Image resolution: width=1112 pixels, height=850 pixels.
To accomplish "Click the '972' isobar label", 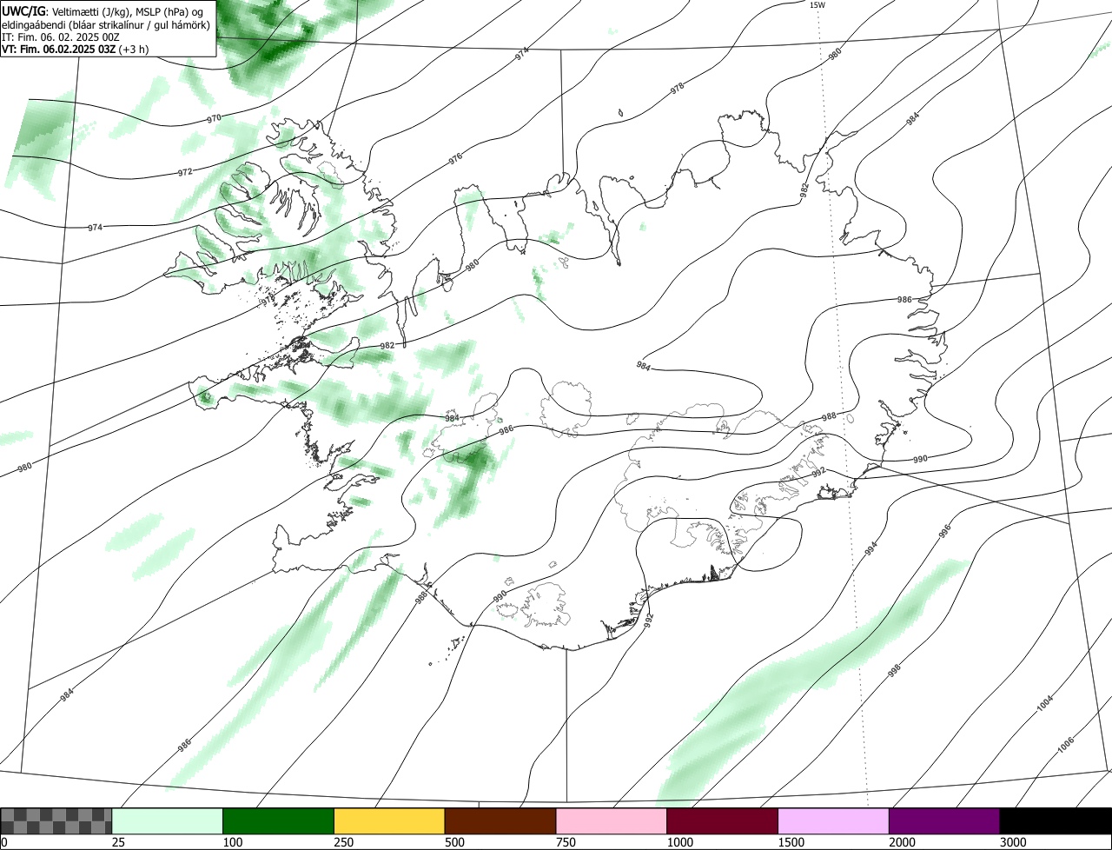I will [x=185, y=172].
